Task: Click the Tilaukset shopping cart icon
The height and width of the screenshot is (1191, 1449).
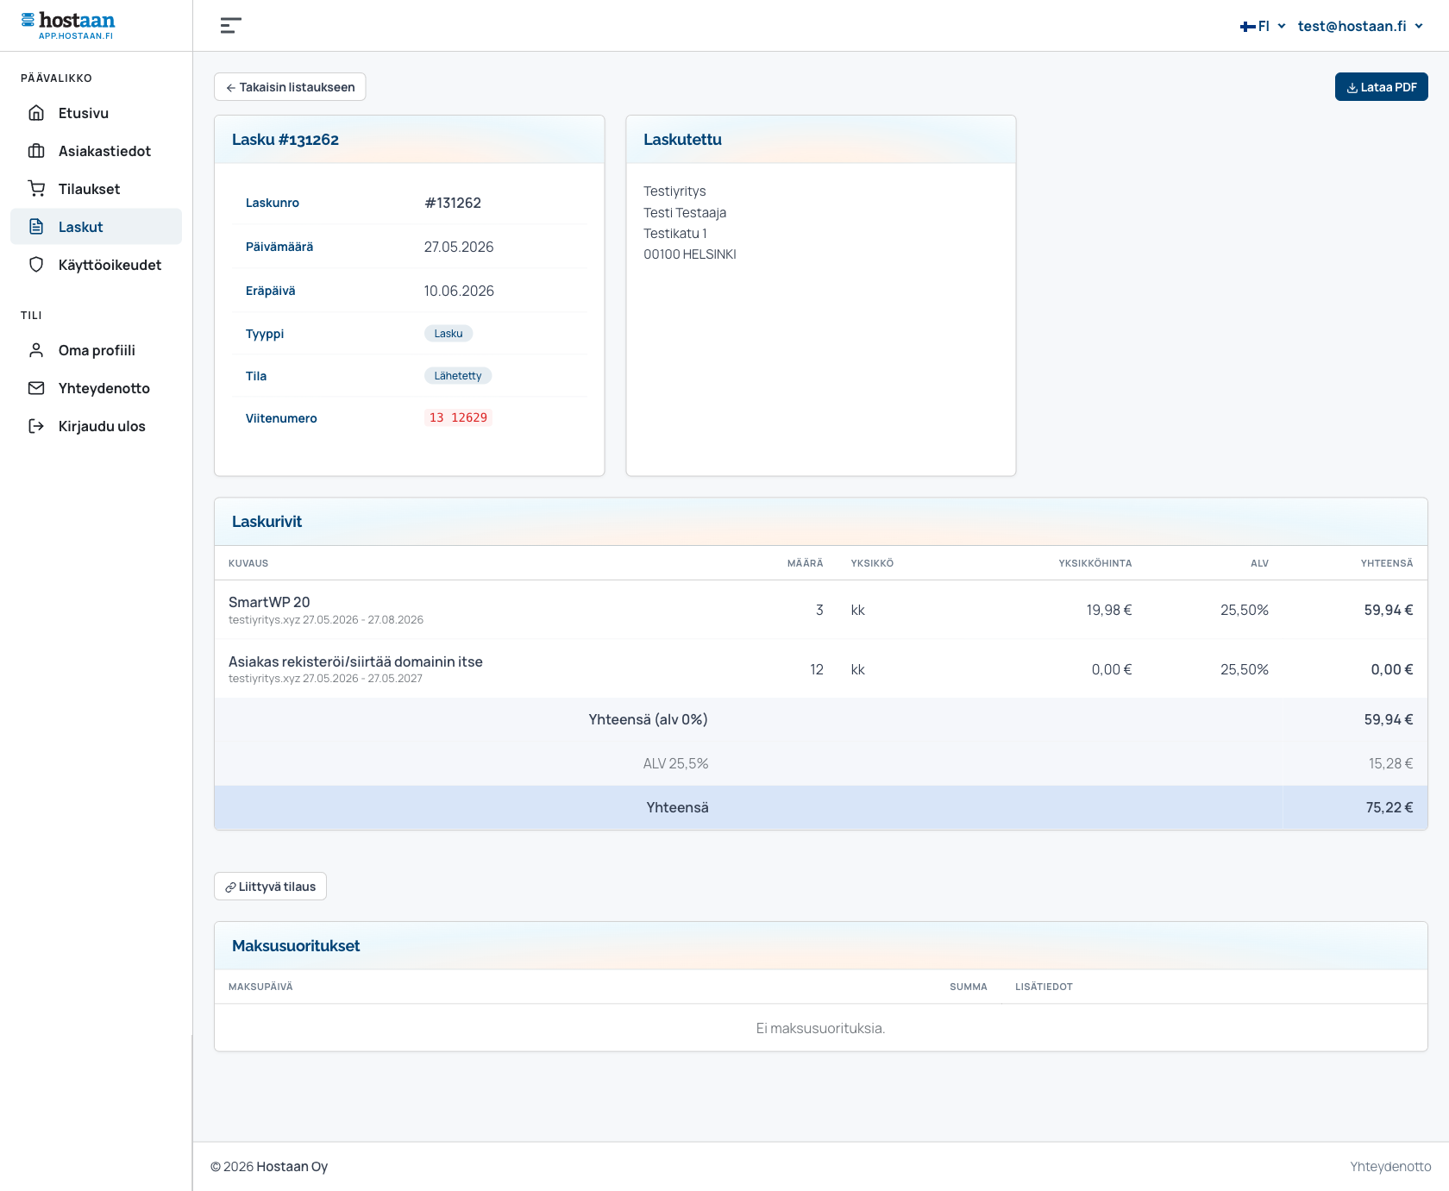Action: 36,189
